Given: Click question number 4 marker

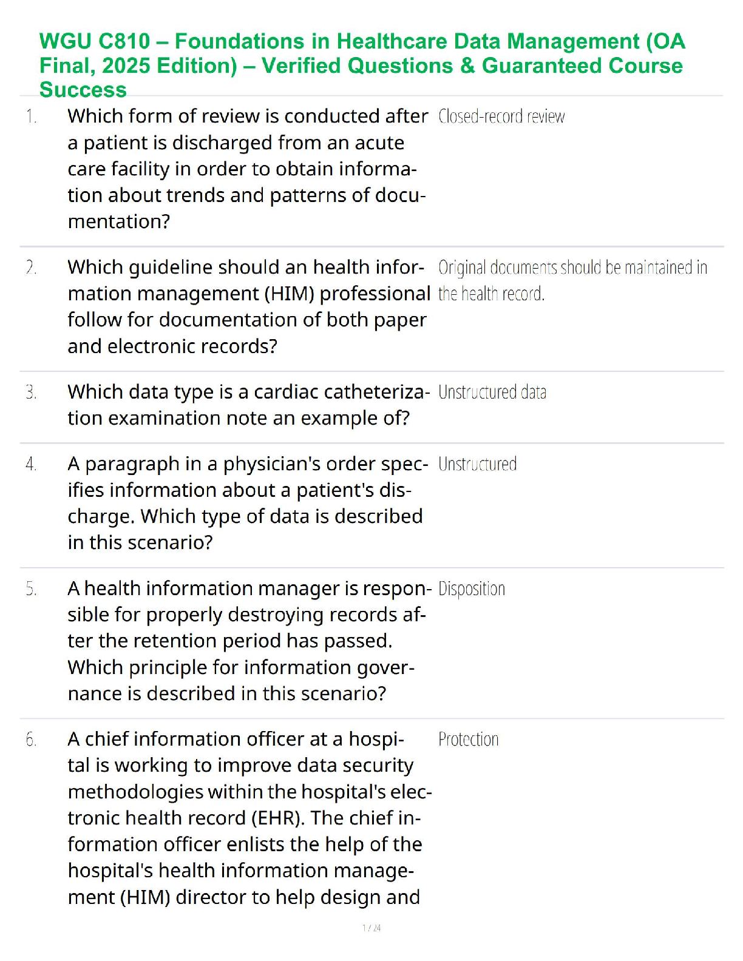Looking at the screenshot, I should tap(31, 464).
